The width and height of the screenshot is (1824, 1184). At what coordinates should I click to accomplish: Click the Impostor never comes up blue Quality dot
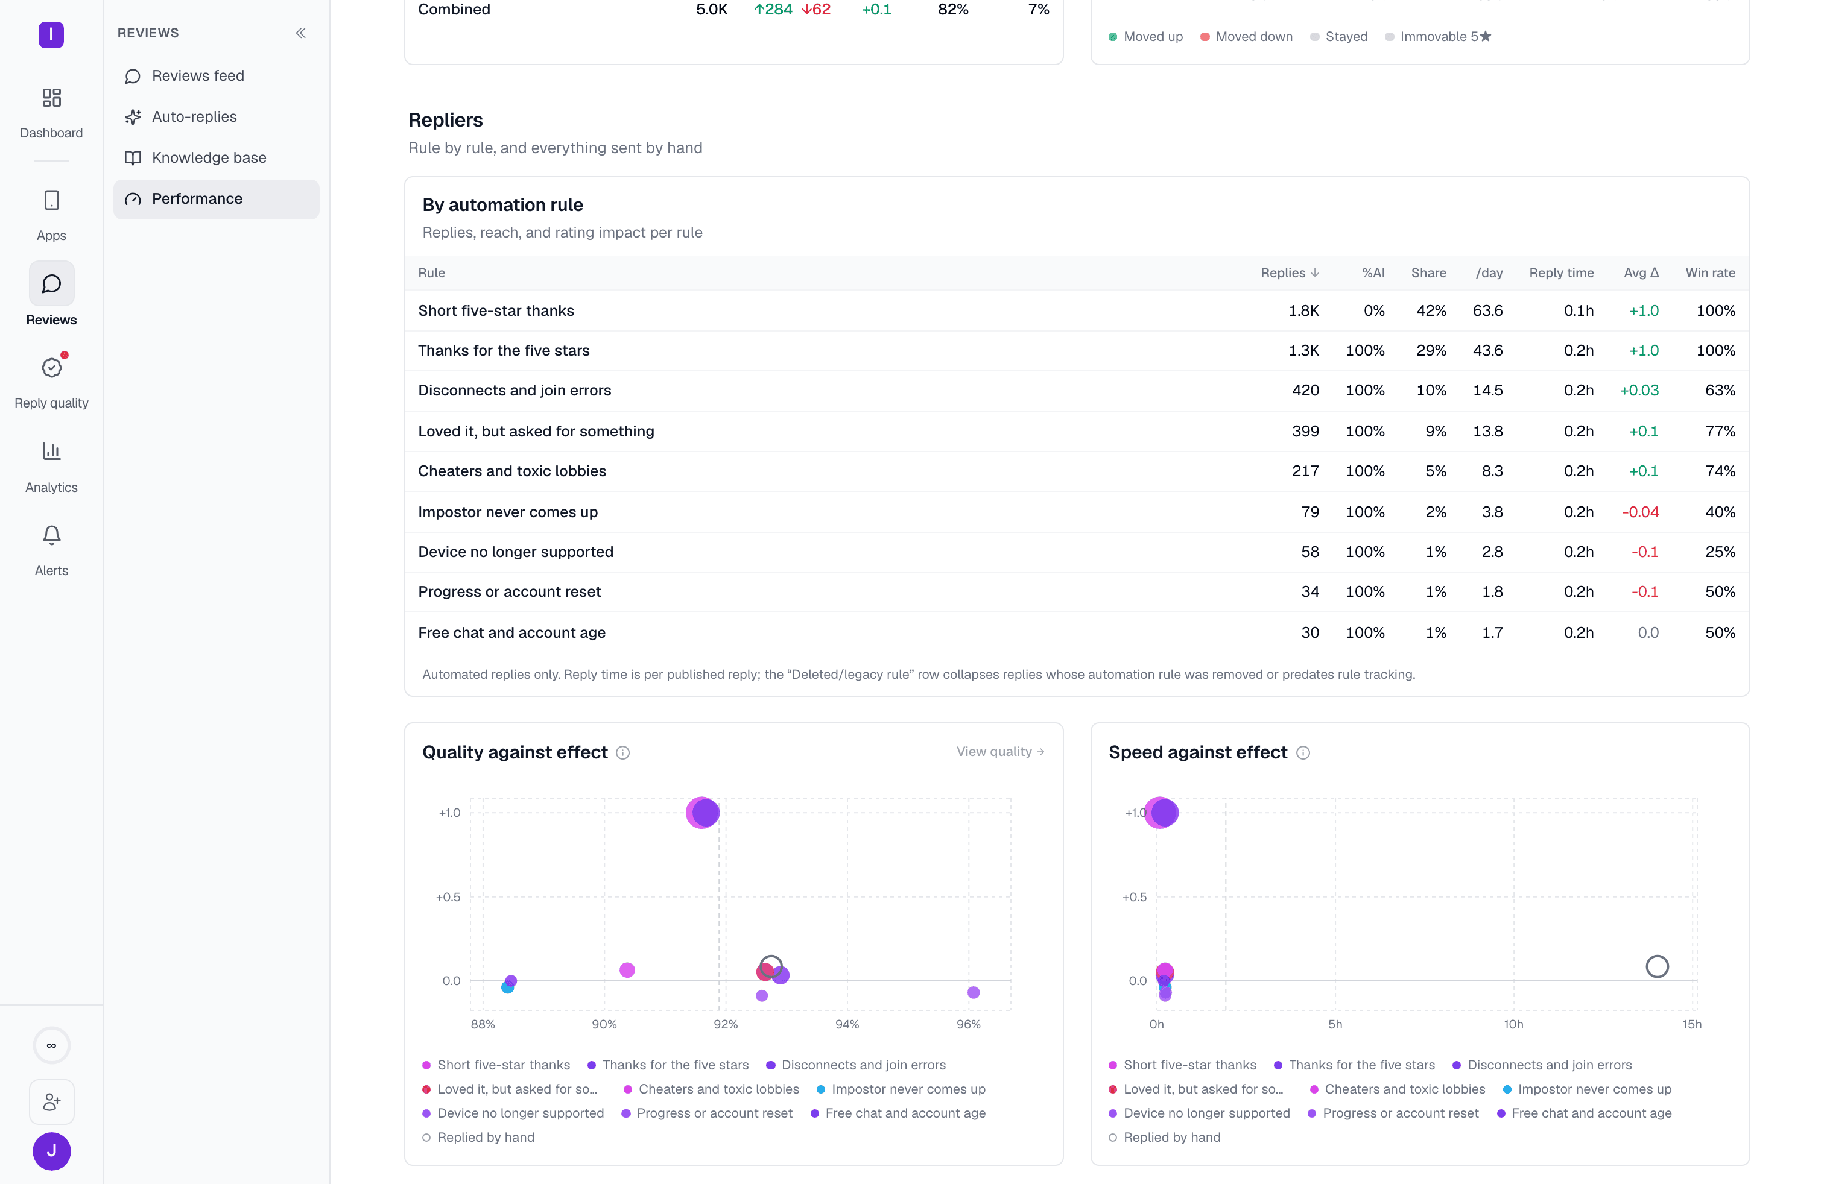tap(507, 988)
